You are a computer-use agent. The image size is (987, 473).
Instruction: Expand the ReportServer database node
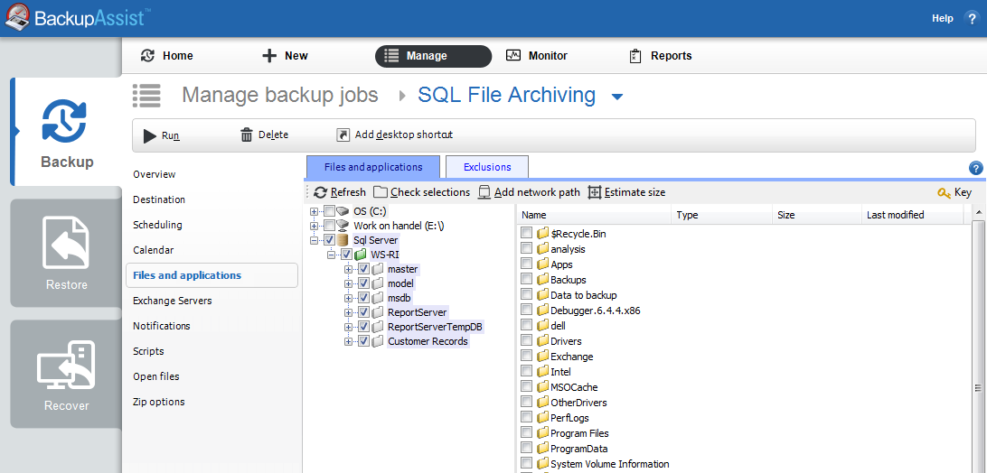347,312
